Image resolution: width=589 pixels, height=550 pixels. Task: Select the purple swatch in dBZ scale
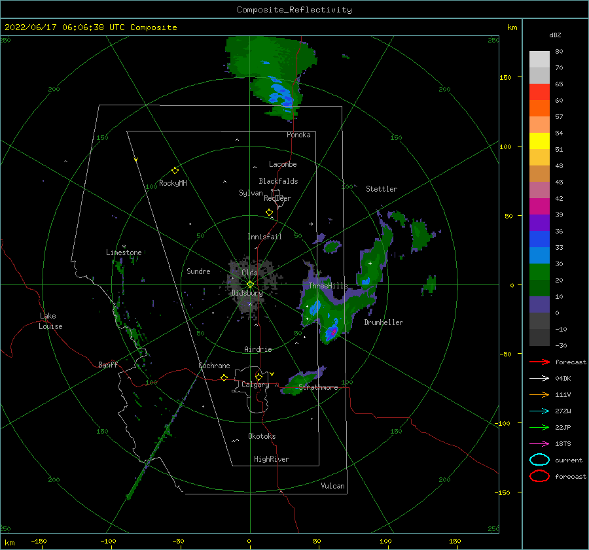pyautogui.click(x=539, y=222)
